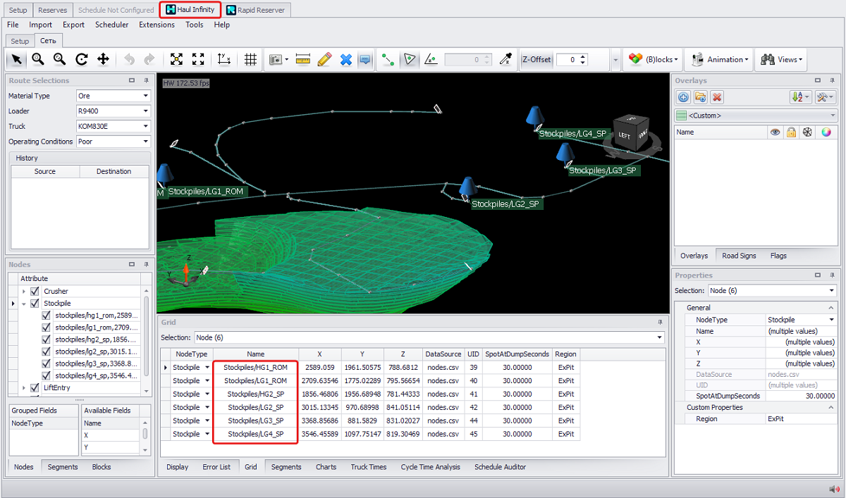Click the Z eyedropper picker icon

pyautogui.click(x=505, y=60)
